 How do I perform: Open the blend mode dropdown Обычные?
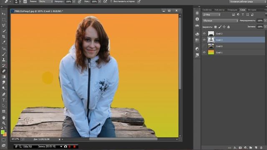coord(220,20)
